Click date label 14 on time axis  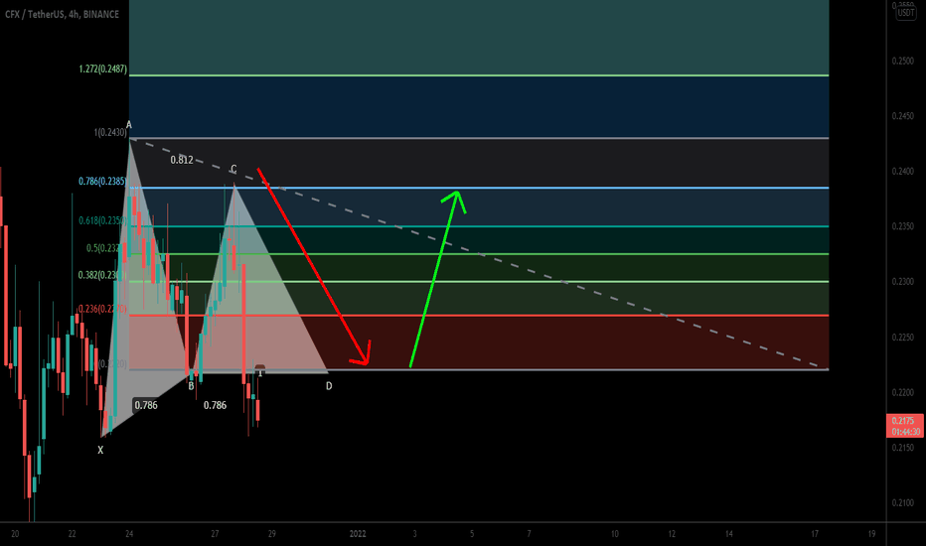click(x=729, y=534)
